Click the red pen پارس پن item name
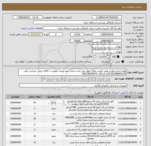This screenshot has width=151, height=146. pos(90,114)
